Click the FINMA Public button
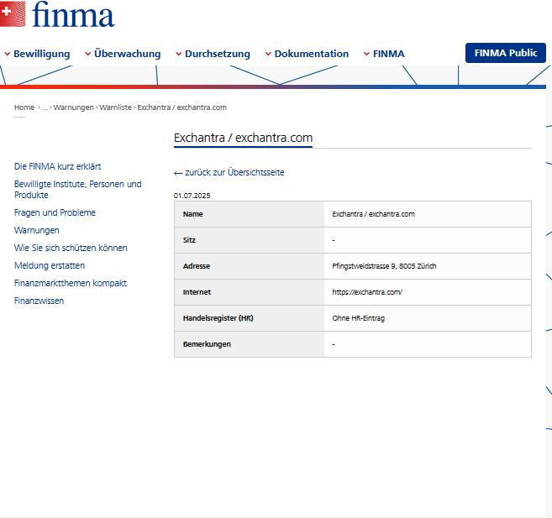The image size is (552, 518). pyautogui.click(x=506, y=53)
